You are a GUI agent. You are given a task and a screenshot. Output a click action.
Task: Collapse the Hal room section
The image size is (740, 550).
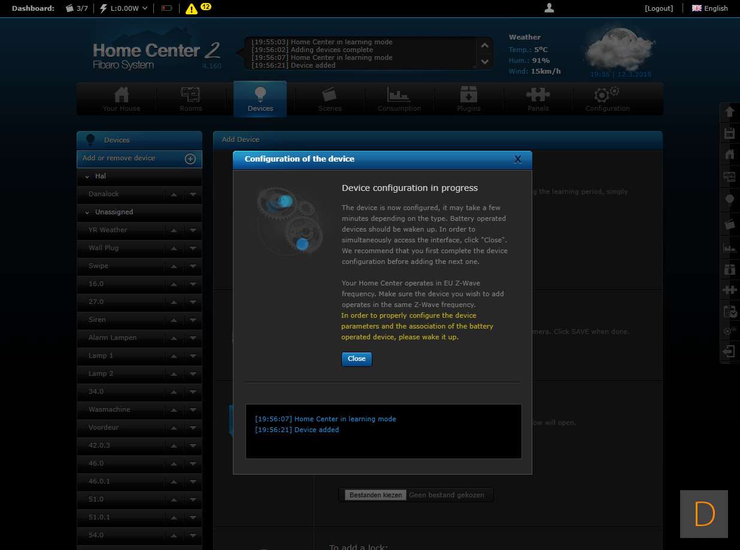(87, 177)
